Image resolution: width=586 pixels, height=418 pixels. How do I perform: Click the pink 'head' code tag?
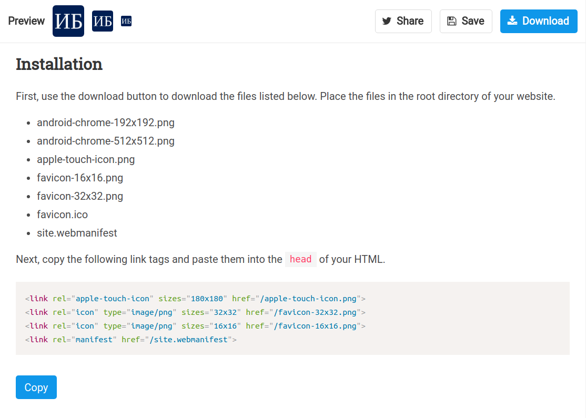(x=300, y=259)
